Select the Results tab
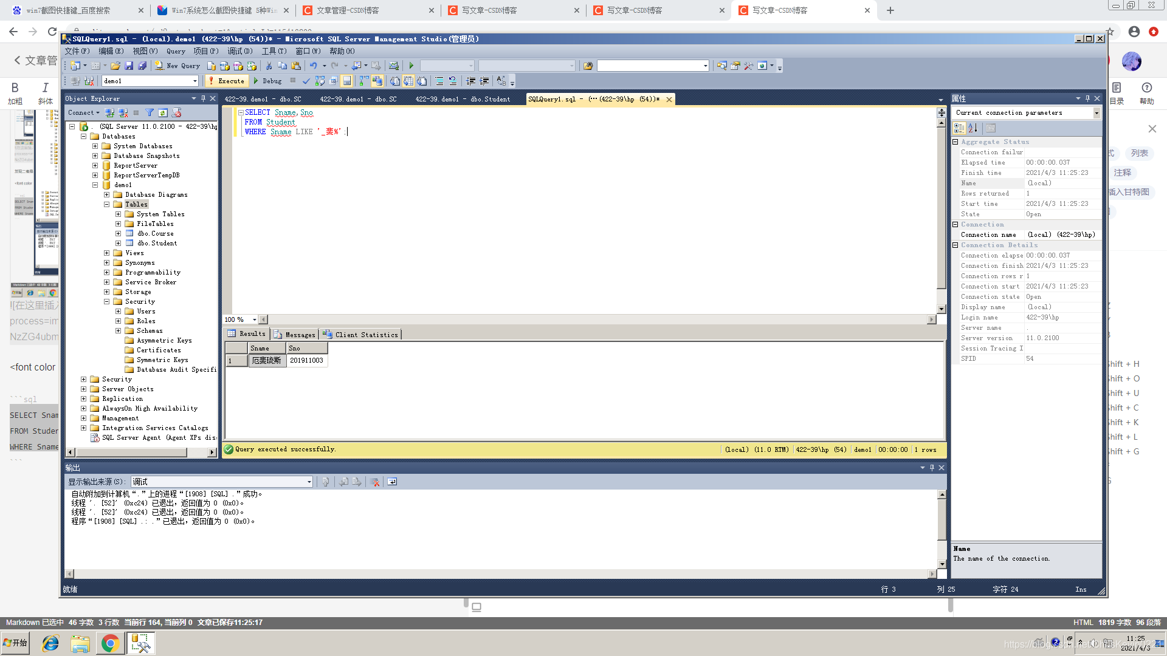1167x656 pixels. click(247, 334)
